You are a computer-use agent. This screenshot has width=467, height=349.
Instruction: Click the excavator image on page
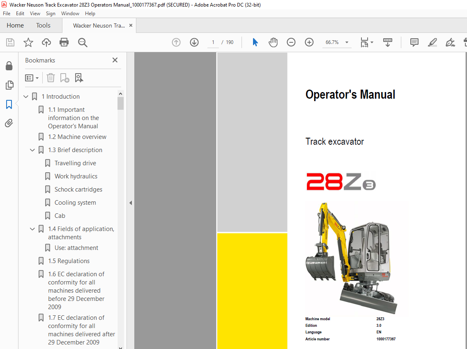tap(352, 259)
